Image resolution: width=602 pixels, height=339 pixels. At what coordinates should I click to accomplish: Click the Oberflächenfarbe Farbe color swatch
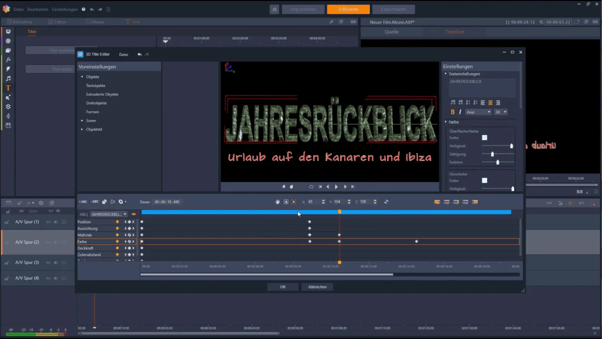(x=484, y=138)
